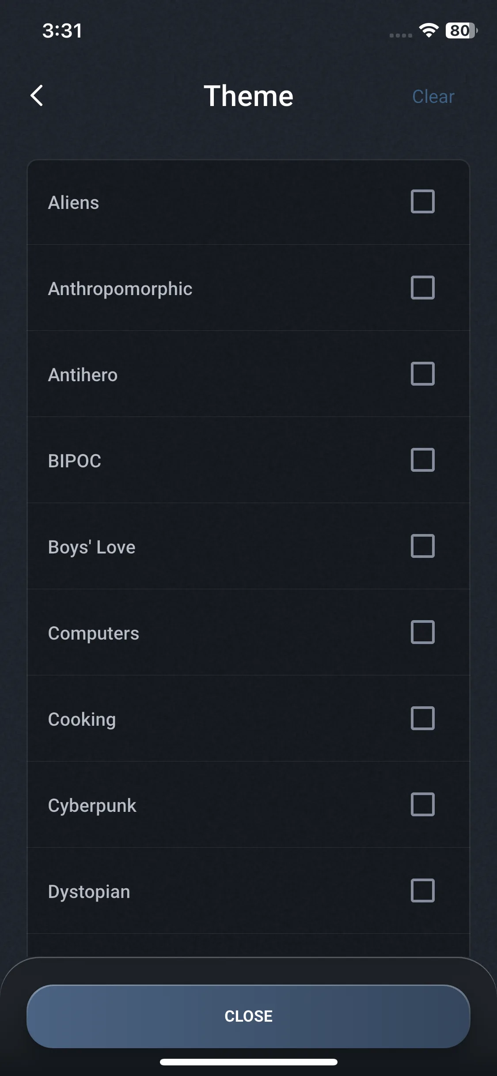497x1076 pixels.
Task: Toggle the Boys' Love checkbox
Action: (x=422, y=546)
